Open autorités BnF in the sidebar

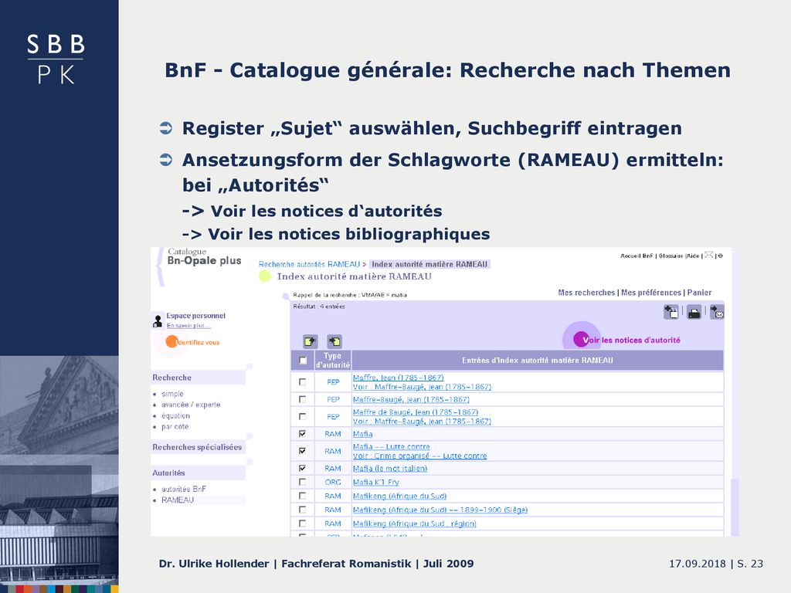point(184,489)
